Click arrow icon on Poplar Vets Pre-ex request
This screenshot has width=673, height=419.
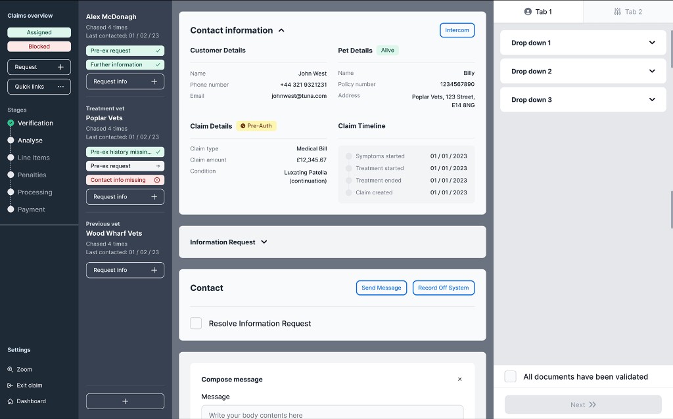158,166
